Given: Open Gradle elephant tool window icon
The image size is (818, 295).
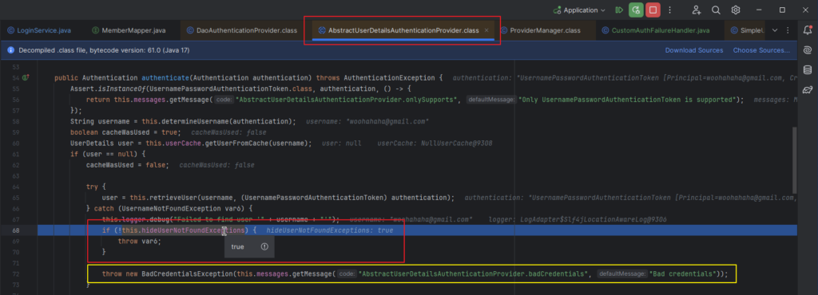Looking at the screenshot, I should click(807, 89).
